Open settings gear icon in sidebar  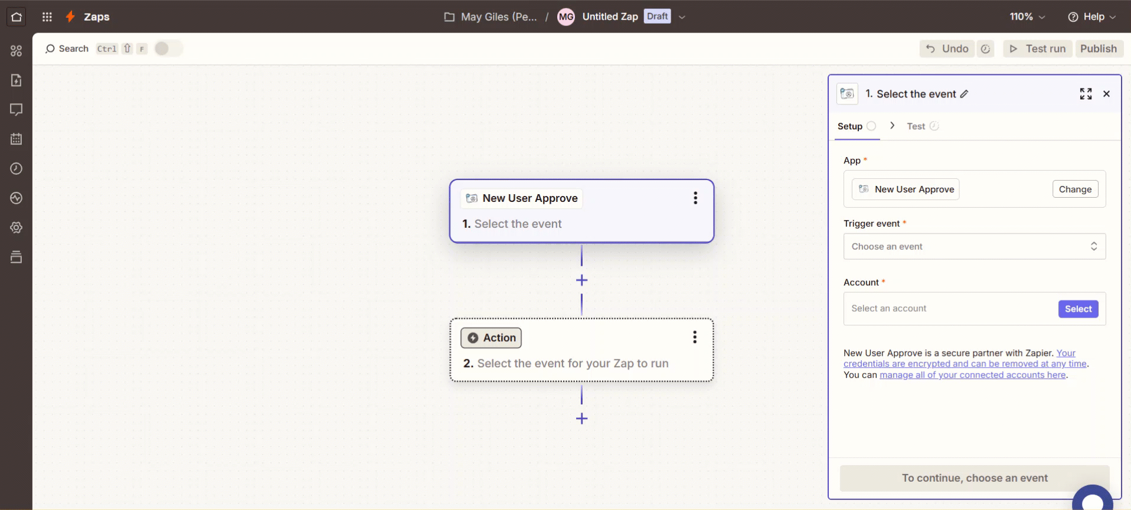click(x=17, y=228)
